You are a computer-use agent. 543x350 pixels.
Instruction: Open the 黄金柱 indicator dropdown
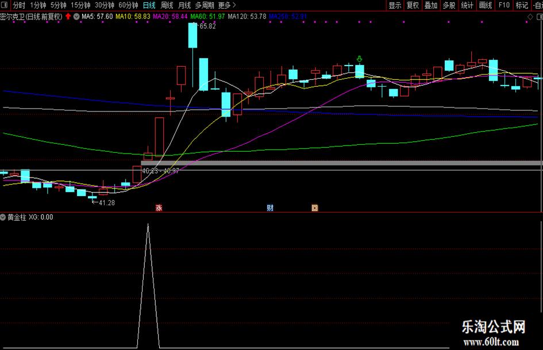[3, 217]
